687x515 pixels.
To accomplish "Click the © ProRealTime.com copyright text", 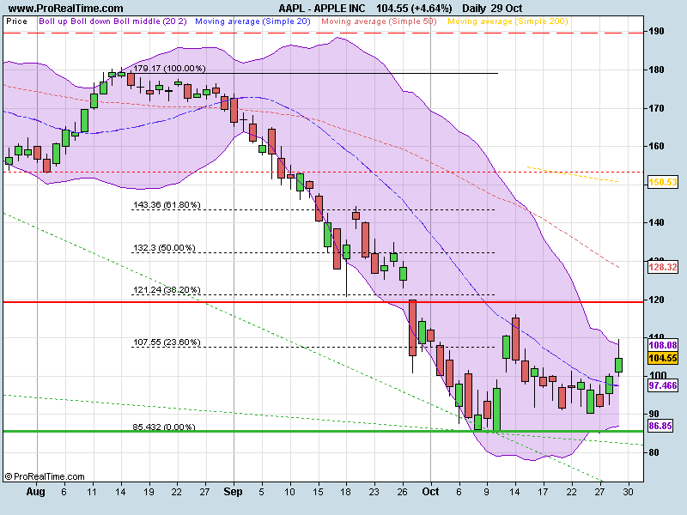I will 45,476.
